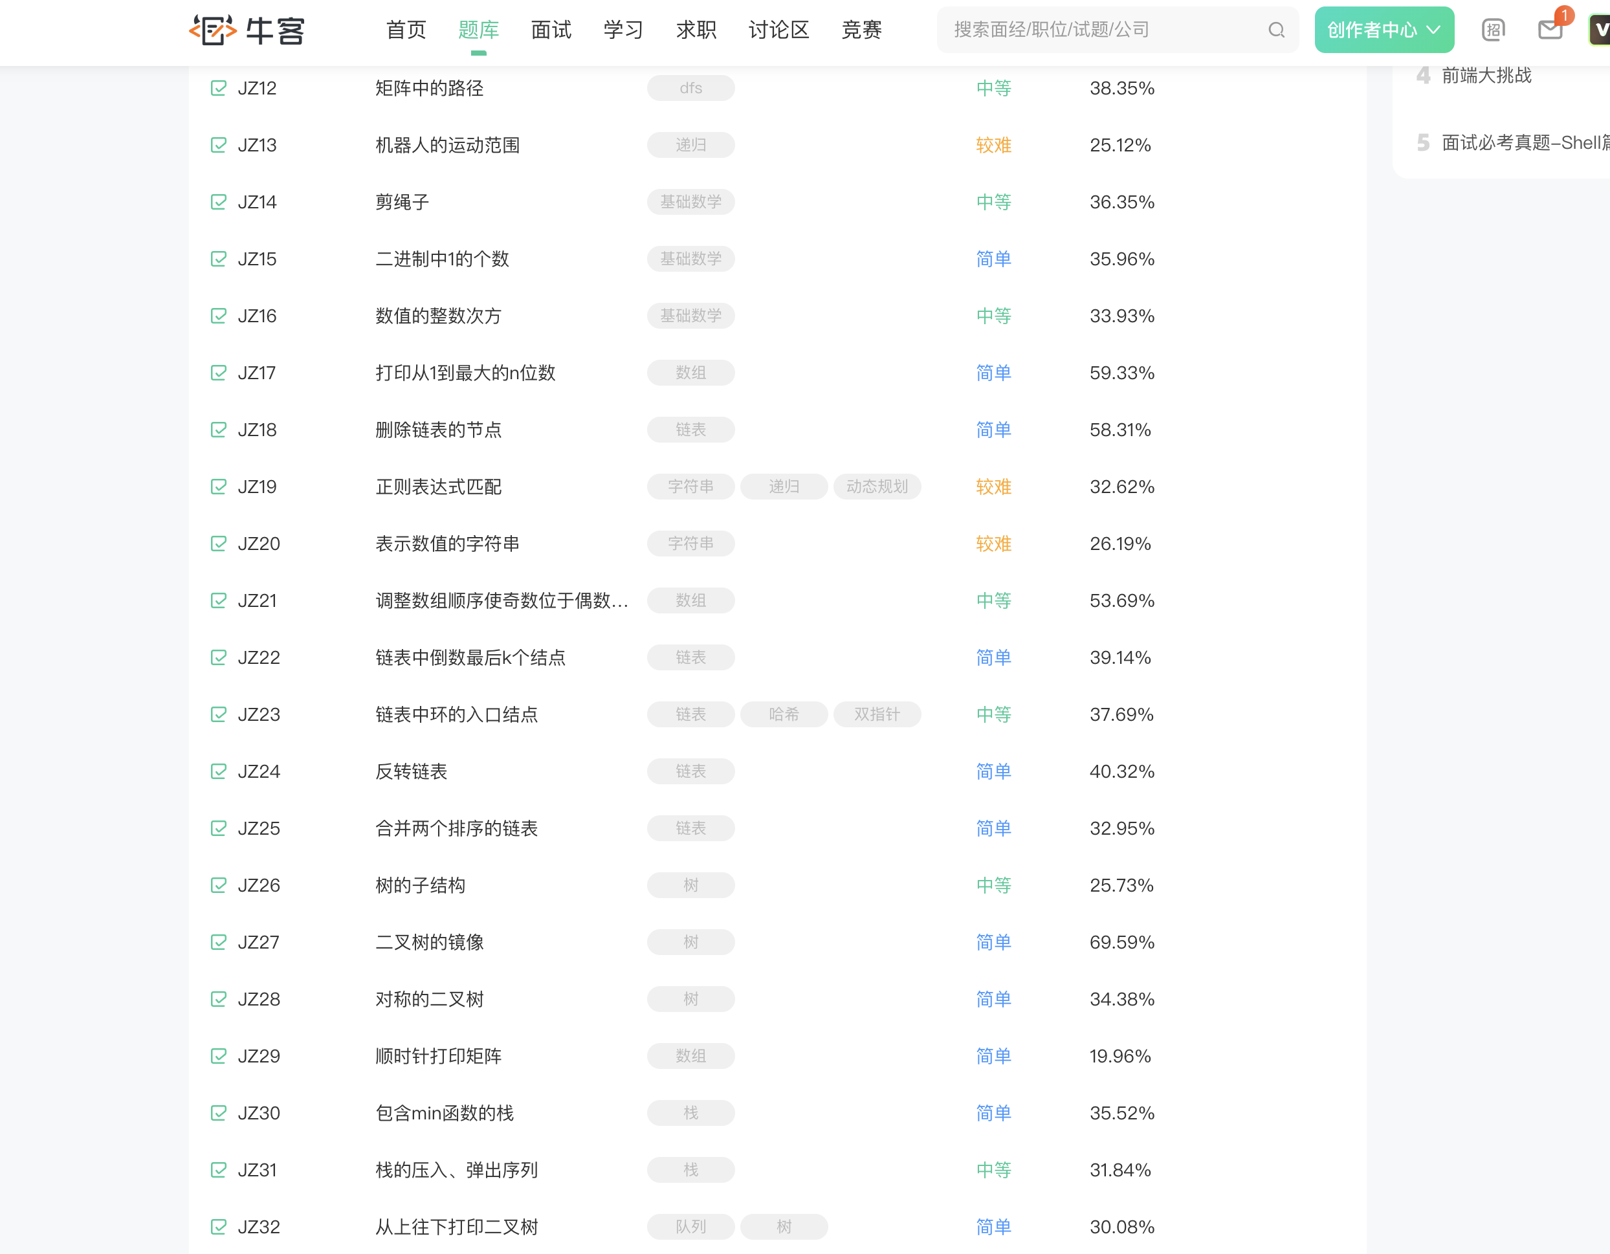Click the completed-check icon beside JZ19
Image resolution: width=1610 pixels, height=1254 pixels.
coord(218,487)
